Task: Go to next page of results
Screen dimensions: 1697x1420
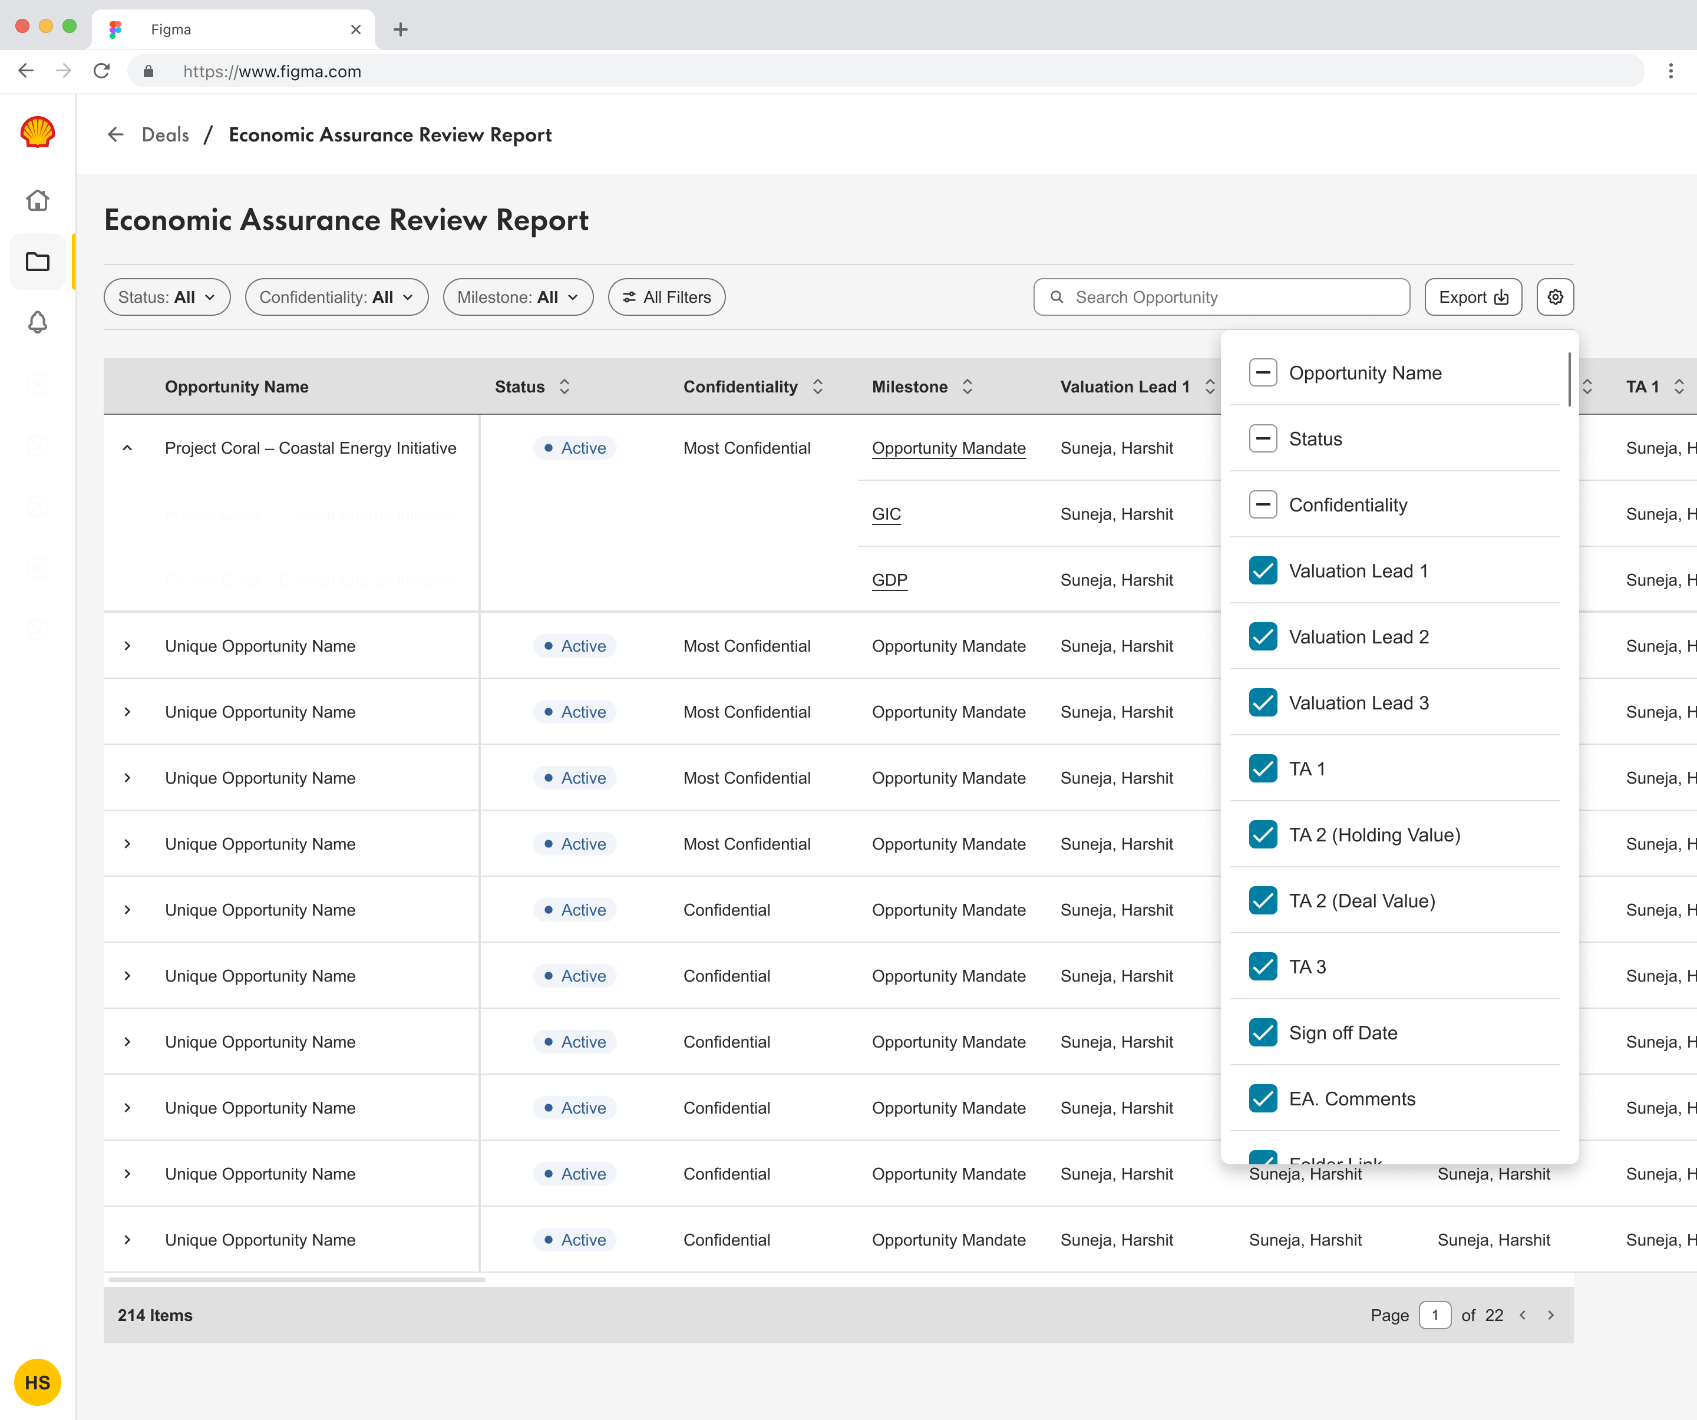Action: pos(1551,1316)
